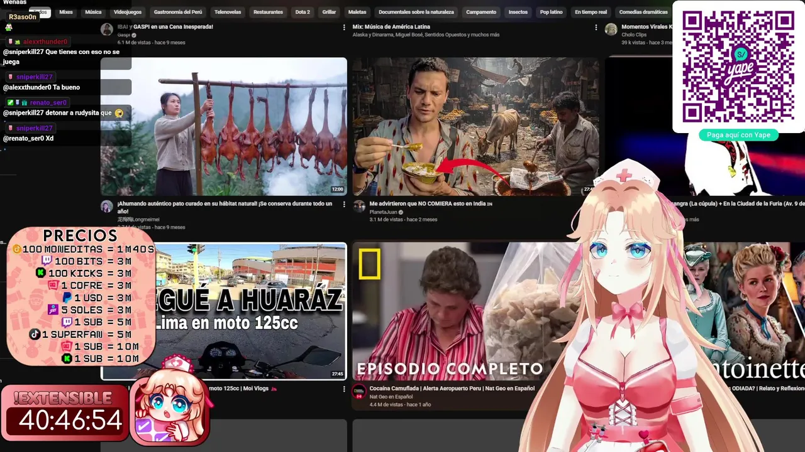This screenshot has width=805, height=452.
Task: Play the India street food thumbnail
Action: [x=475, y=126]
